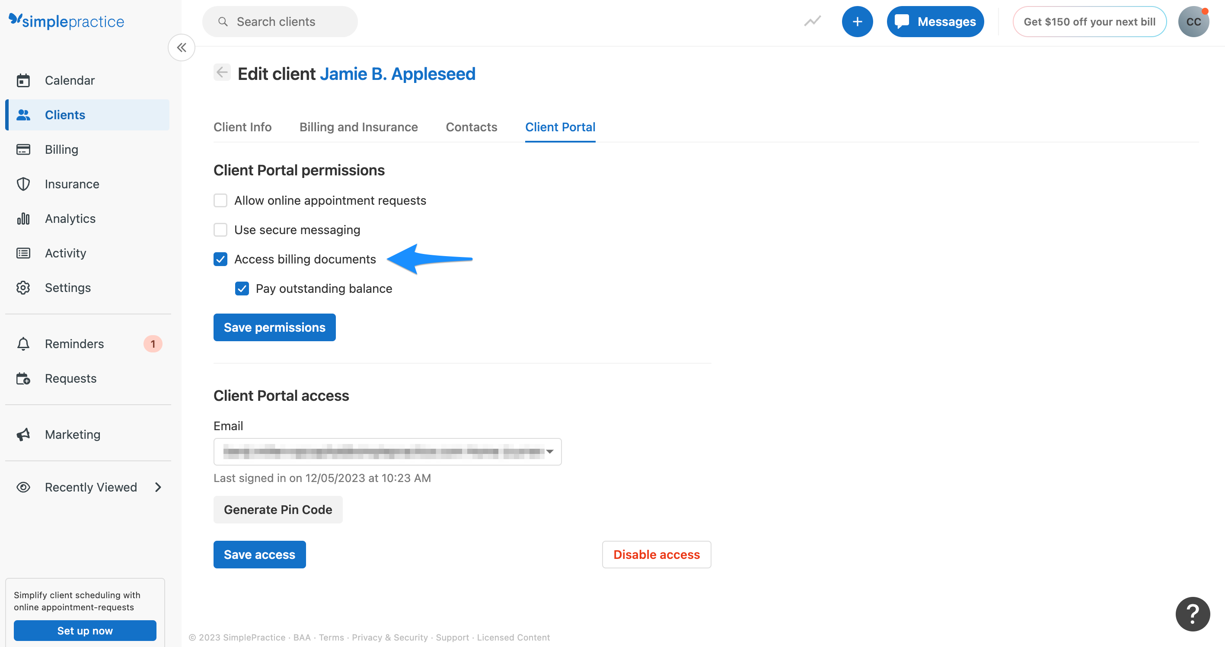The height and width of the screenshot is (647, 1225).
Task: Uncheck Pay outstanding balance checkbox
Action: click(x=242, y=289)
